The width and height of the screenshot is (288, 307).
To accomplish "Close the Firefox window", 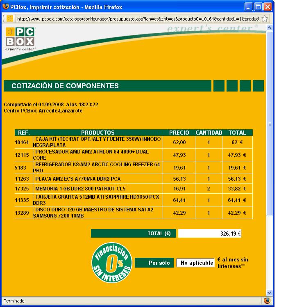I will point(268,7).
